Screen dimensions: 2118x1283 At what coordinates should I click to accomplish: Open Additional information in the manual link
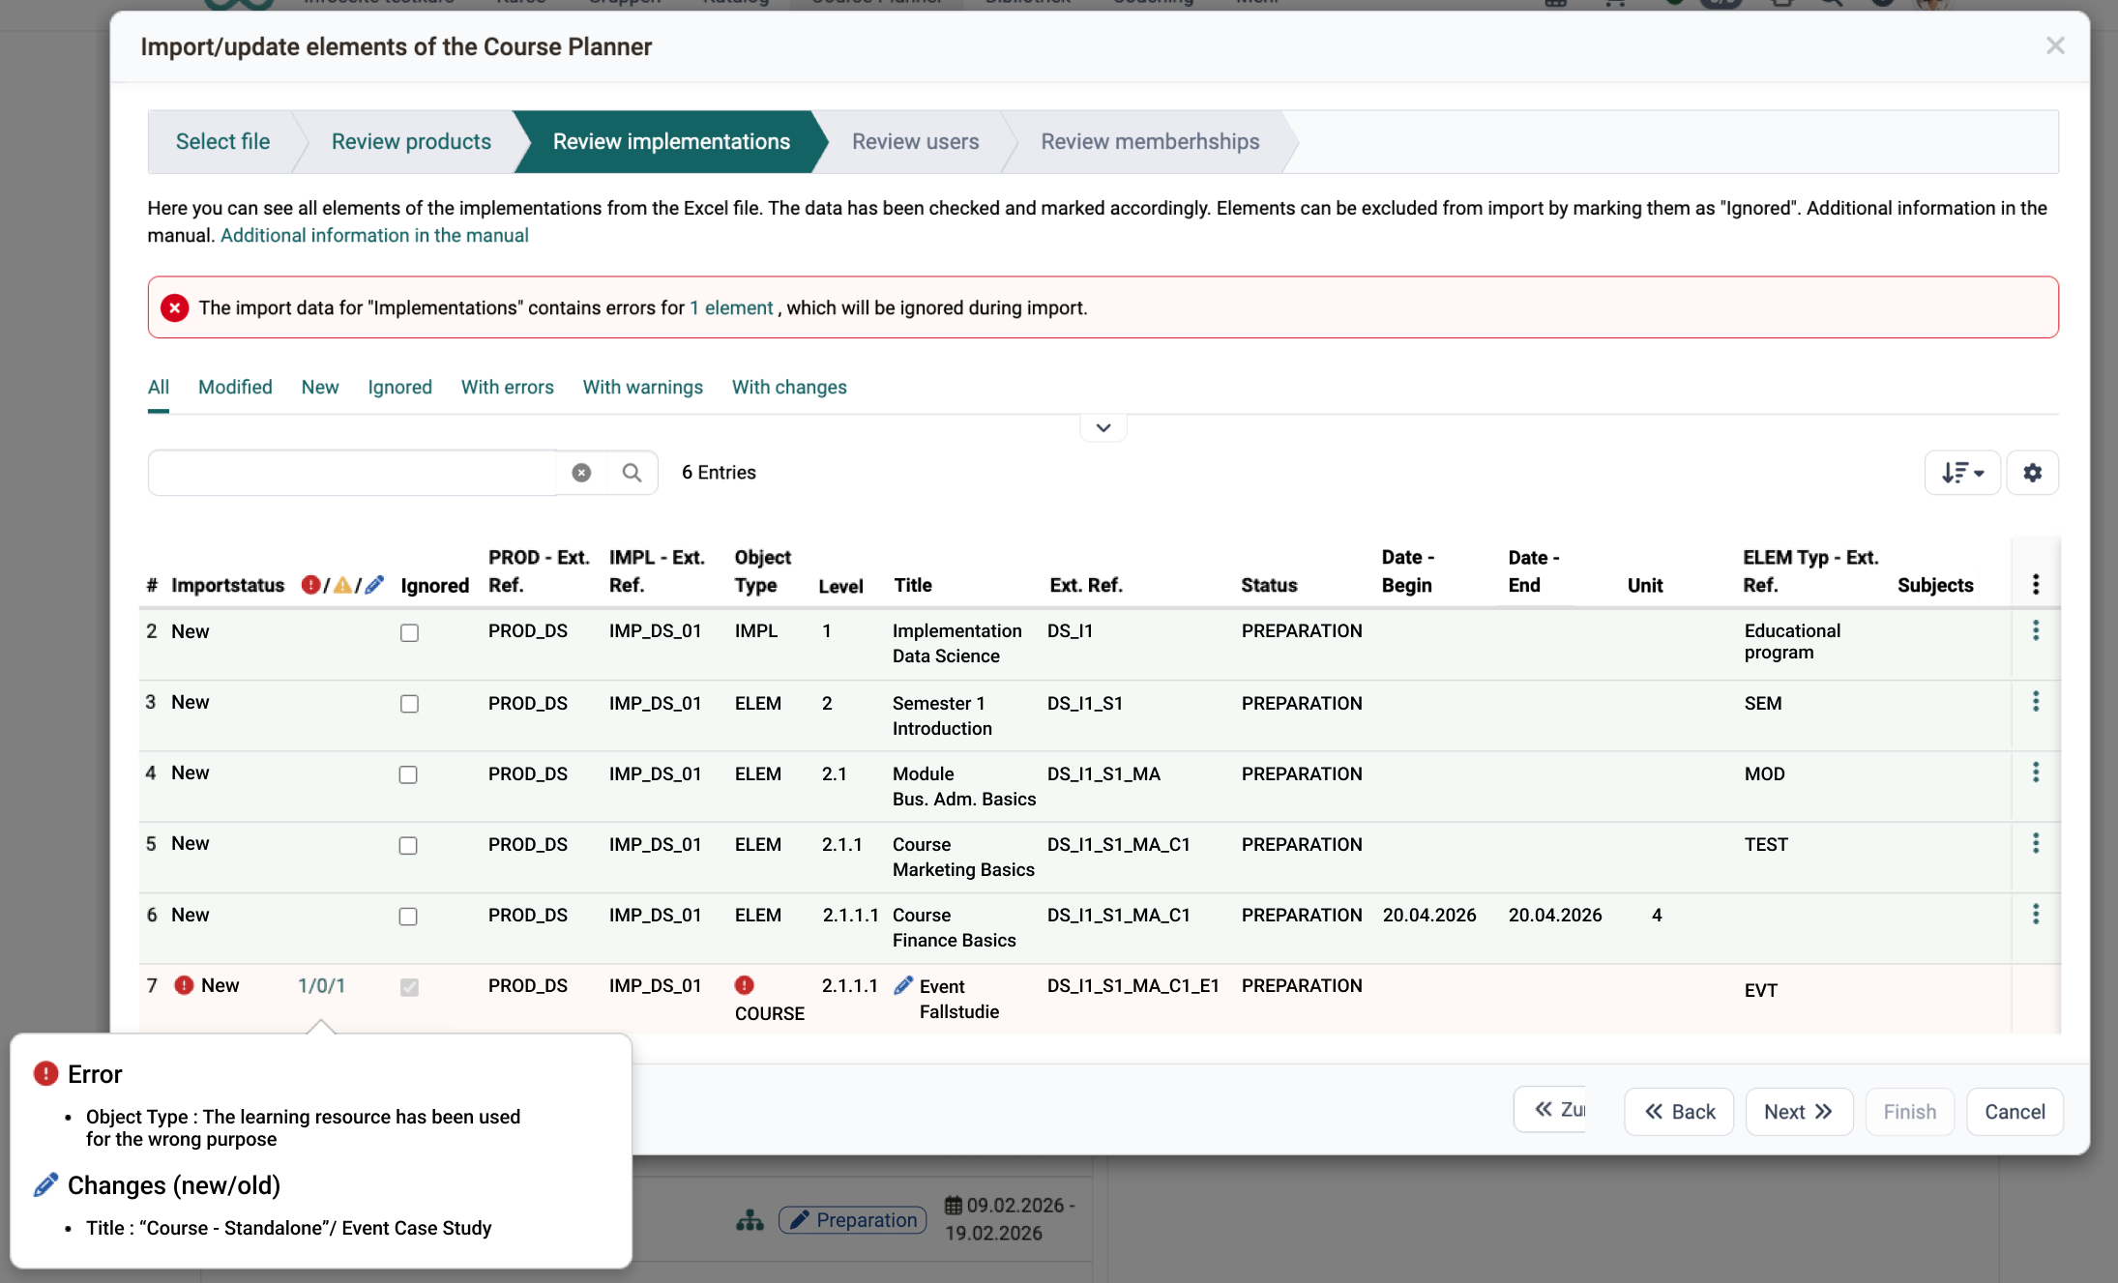(x=374, y=235)
